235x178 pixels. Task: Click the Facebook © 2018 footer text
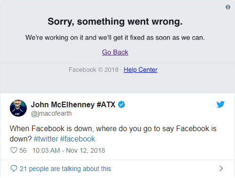94,70
